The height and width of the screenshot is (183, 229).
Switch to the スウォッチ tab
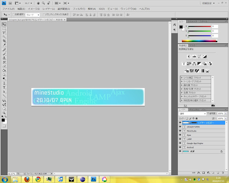[192, 21]
